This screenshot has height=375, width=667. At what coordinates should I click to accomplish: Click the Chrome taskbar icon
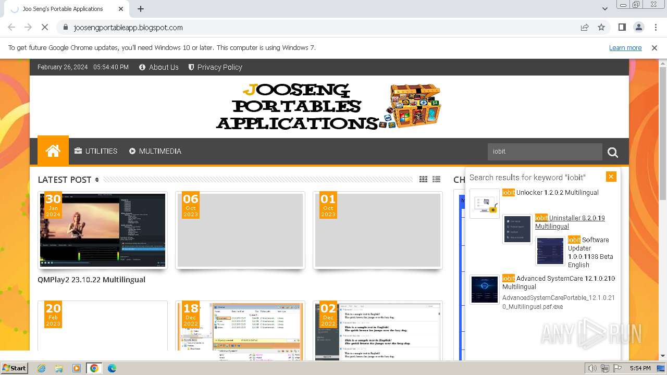point(94,368)
